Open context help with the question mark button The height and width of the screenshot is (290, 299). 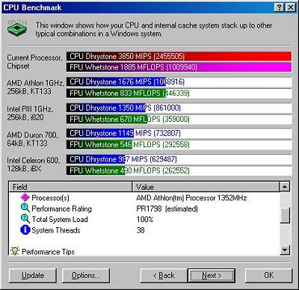click(x=280, y=7)
